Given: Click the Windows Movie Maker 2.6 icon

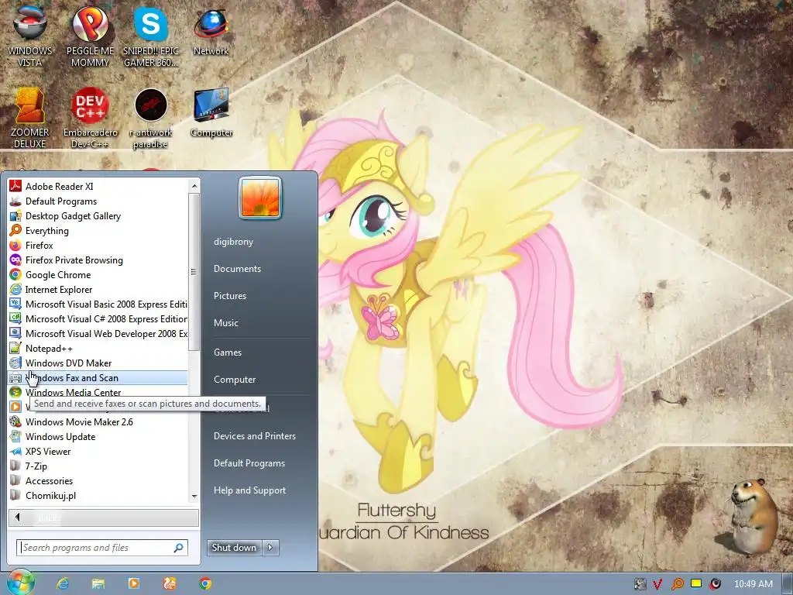Looking at the screenshot, I should tap(15, 422).
